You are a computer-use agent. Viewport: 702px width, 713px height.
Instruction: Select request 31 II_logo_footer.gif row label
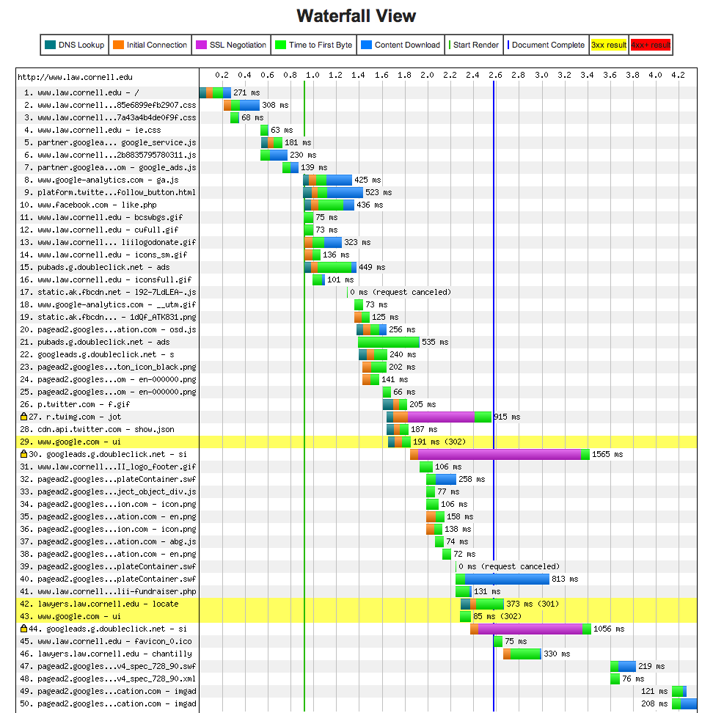tap(108, 467)
